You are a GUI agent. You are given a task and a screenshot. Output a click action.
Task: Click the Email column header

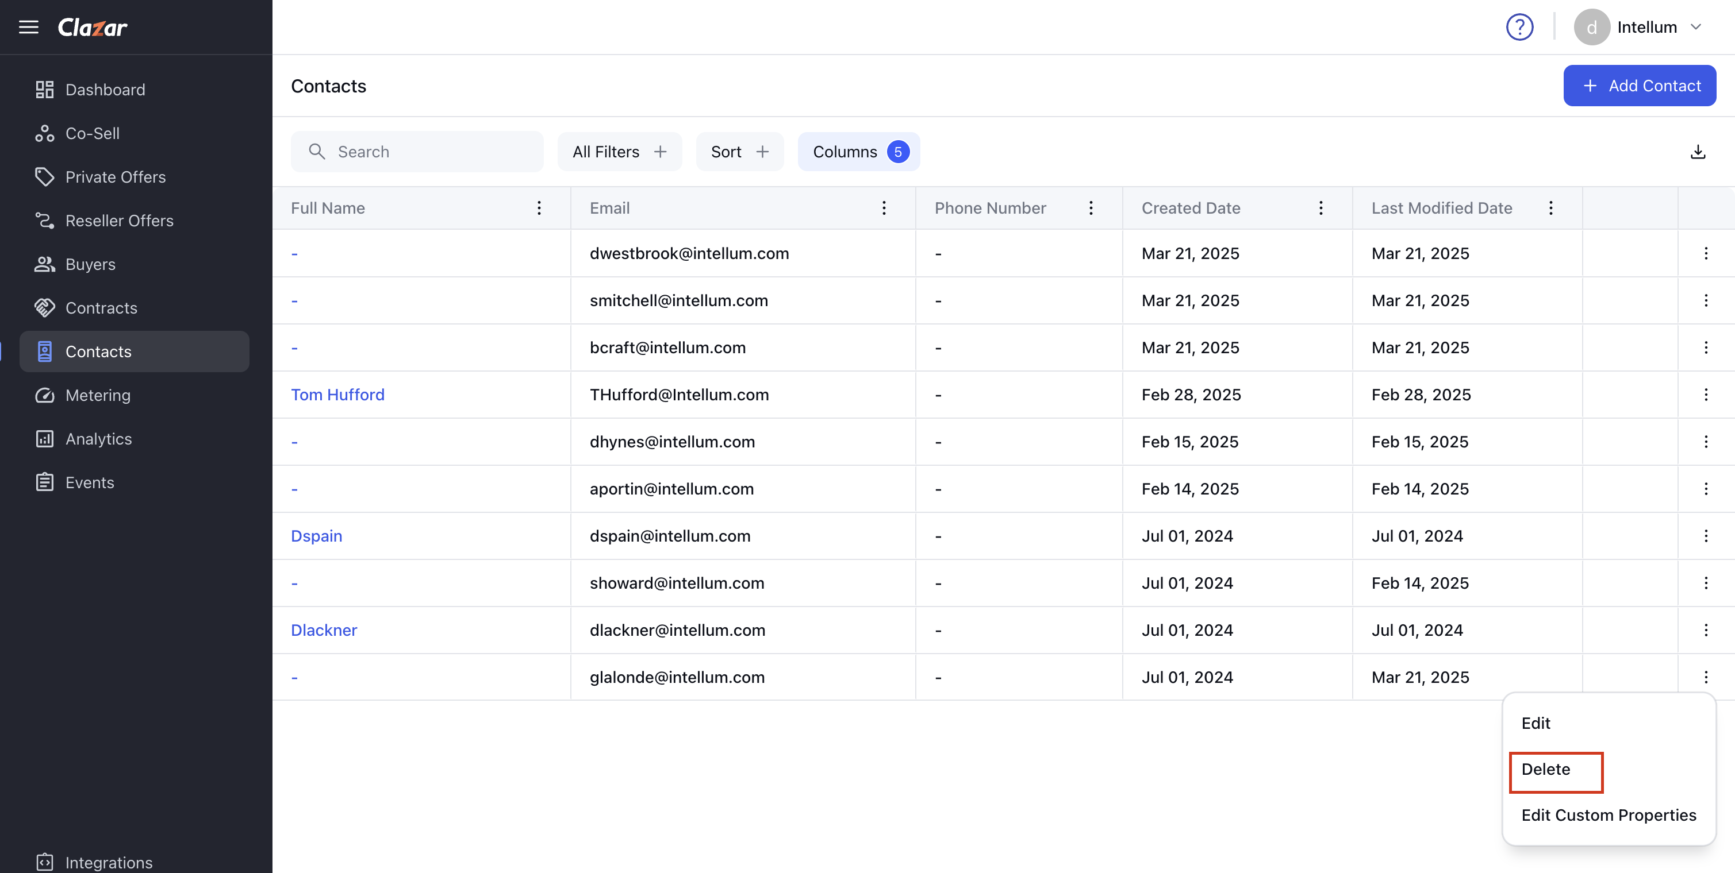click(609, 208)
